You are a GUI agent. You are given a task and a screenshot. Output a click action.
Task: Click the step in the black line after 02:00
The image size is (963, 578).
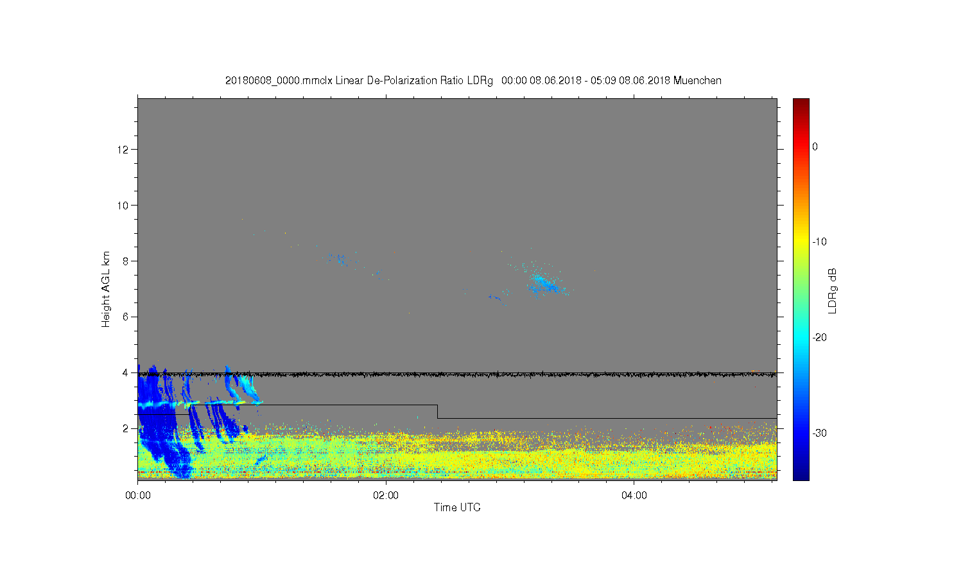click(438, 412)
